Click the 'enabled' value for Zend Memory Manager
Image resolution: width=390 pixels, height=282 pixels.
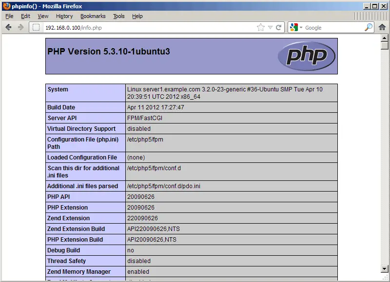[138, 272]
